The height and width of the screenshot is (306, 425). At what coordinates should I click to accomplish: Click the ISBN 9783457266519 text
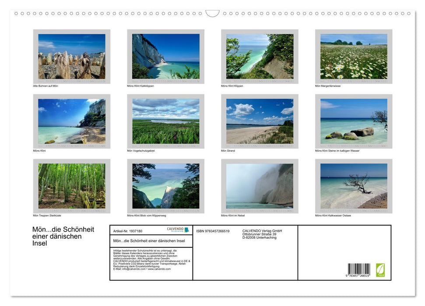click(x=213, y=231)
